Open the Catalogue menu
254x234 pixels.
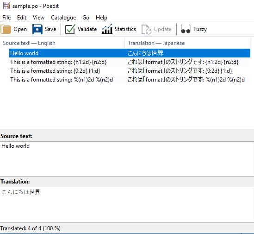63,18
